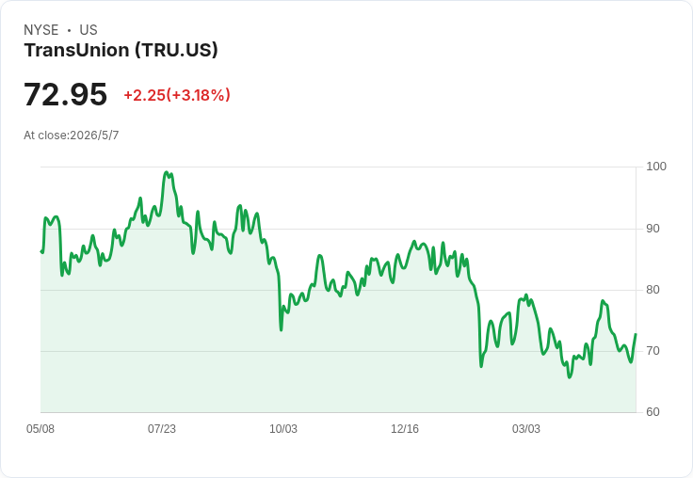The width and height of the screenshot is (693, 478).
Task: Click the 12/16 date axis label
Action: 405,429
